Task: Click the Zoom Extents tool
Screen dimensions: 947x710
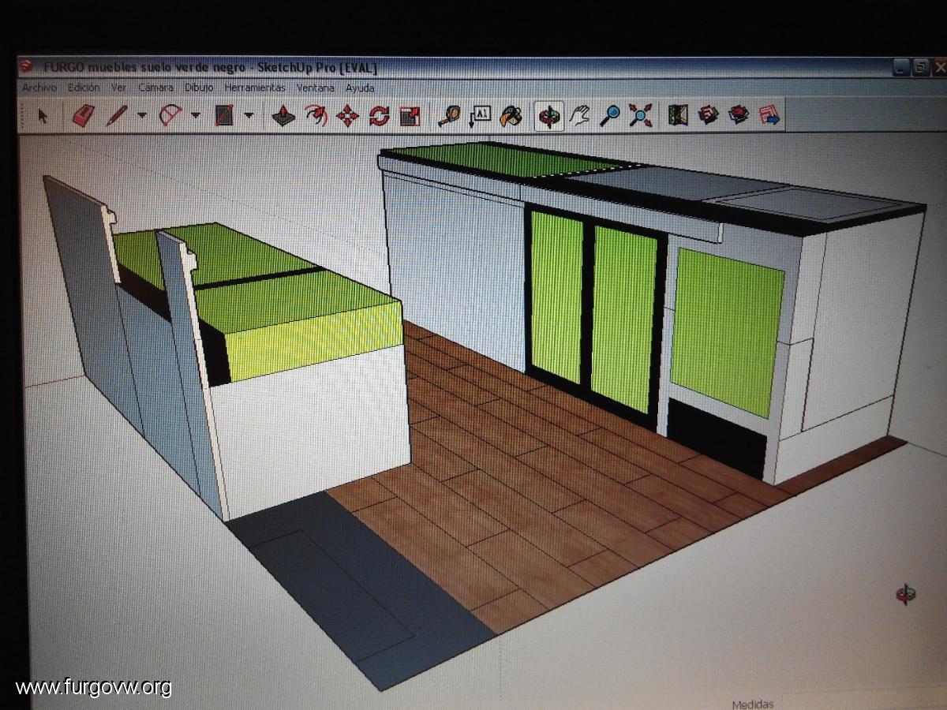Action: tap(640, 116)
